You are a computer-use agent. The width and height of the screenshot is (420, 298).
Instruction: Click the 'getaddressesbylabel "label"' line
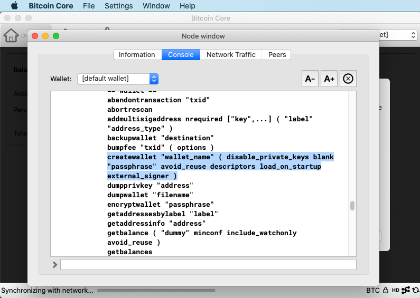162,214
